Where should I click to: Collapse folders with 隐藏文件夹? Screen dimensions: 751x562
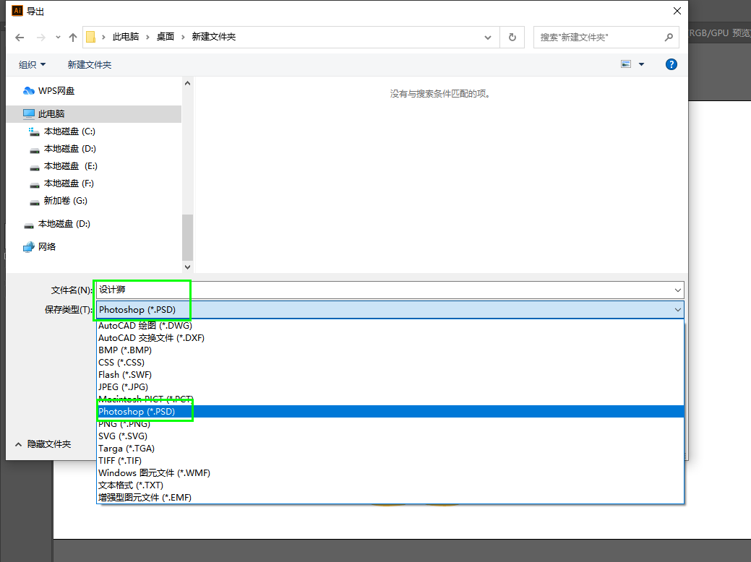tap(43, 444)
